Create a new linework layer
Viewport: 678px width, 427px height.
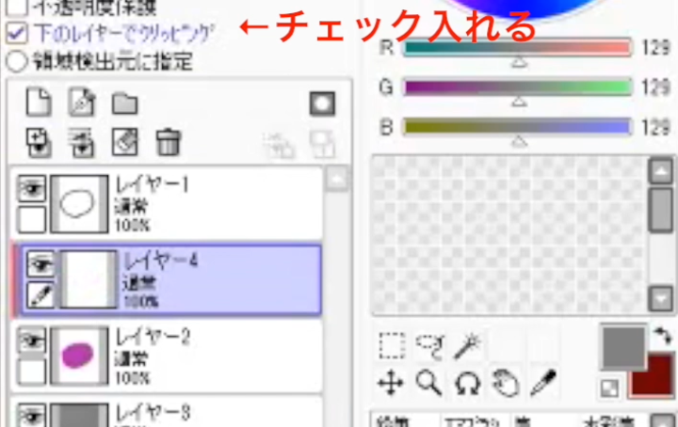[x=82, y=103]
